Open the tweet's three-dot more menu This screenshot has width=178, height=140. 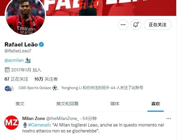pyautogui.click(x=169, y=119)
